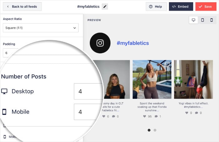Click the pencil edit icon beside #myfabletics title
This screenshot has height=142, width=219.
(x=105, y=7)
